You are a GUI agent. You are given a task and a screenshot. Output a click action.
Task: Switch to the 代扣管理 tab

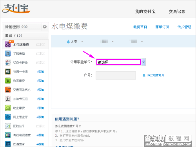click(184, 27)
